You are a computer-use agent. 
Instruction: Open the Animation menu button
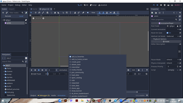click(x=63, y=70)
